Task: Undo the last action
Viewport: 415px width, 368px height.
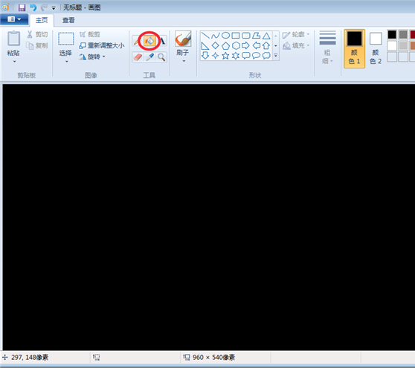Action: pos(33,7)
